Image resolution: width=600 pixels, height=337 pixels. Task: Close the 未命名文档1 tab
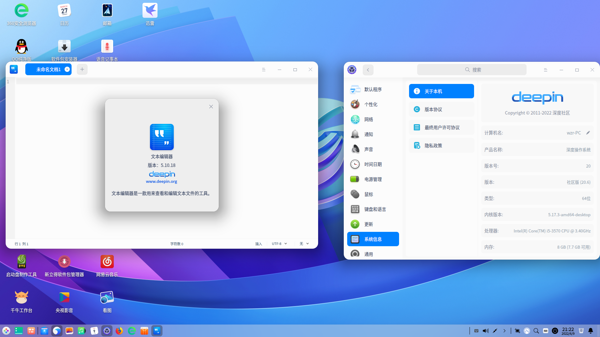tap(67, 69)
